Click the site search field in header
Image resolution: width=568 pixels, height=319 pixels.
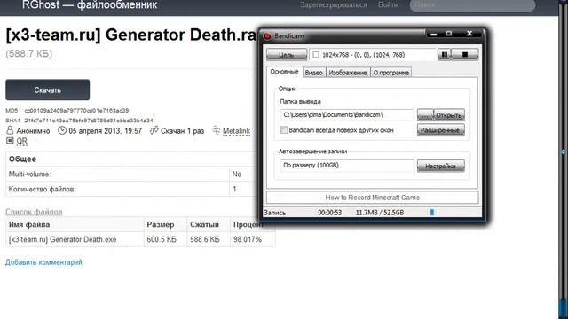472,5
